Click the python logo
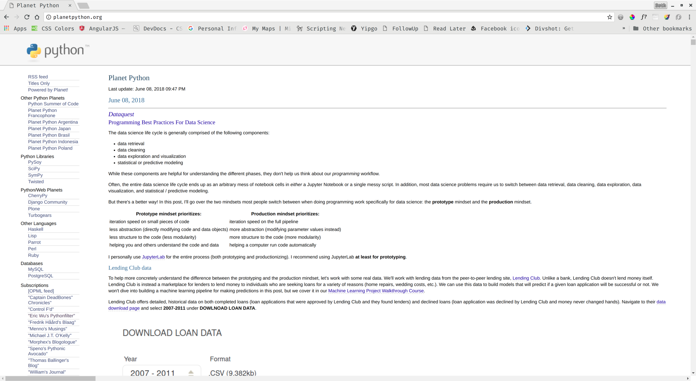Viewport: 696px width, 381px height. [58, 51]
